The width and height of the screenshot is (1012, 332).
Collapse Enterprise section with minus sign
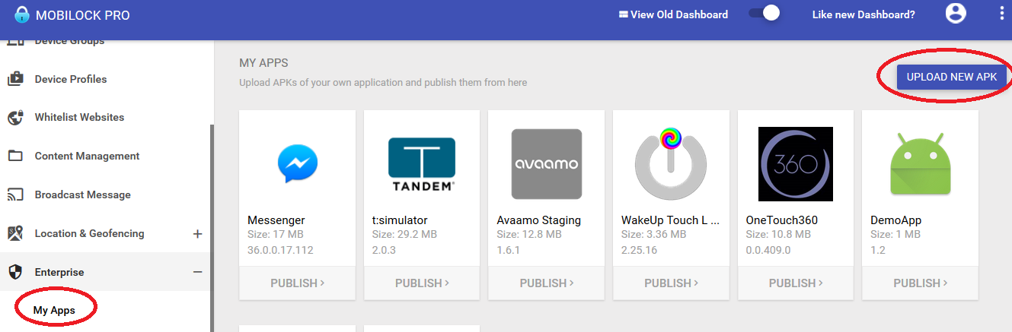197,272
